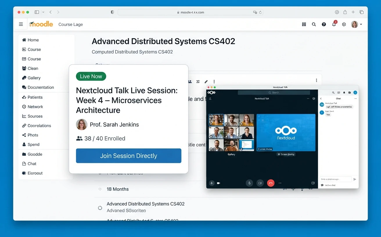Open the three-dot menu beside the pencil icon
Image resolution: width=381 pixels, height=237 pixels.
click(x=214, y=82)
